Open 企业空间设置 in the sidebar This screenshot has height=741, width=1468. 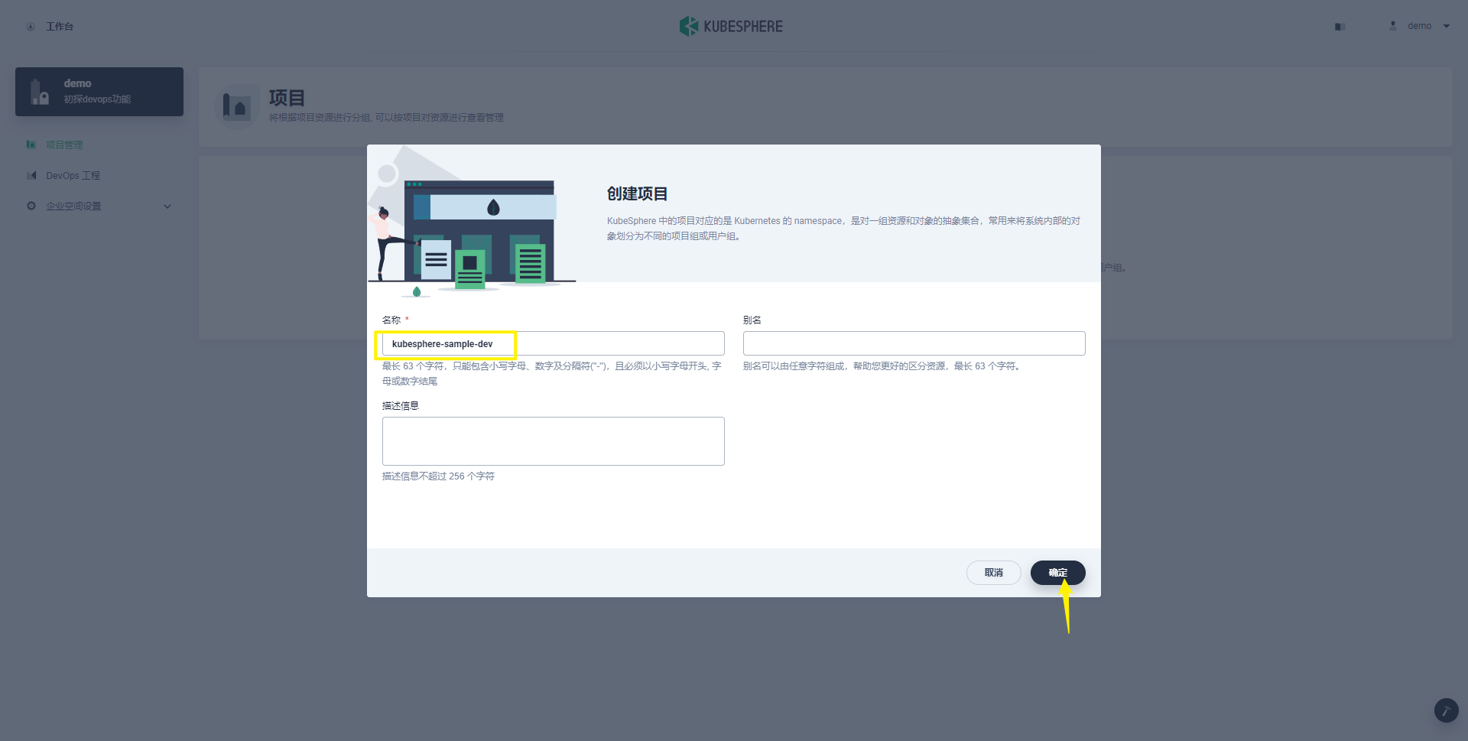[73, 206]
